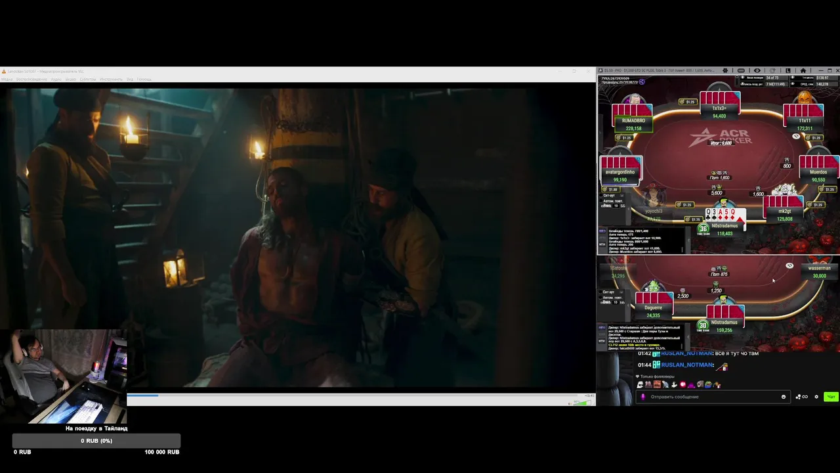Click the eye icon in poker title bar

757,70
